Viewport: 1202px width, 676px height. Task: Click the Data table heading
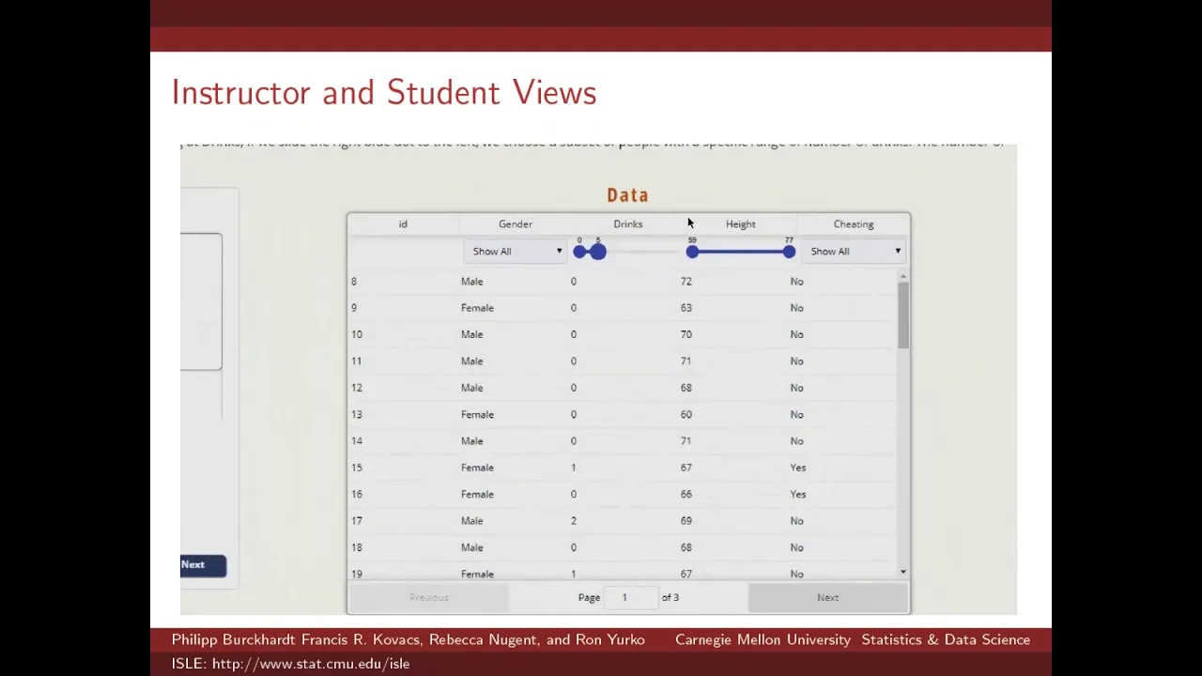pos(627,195)
